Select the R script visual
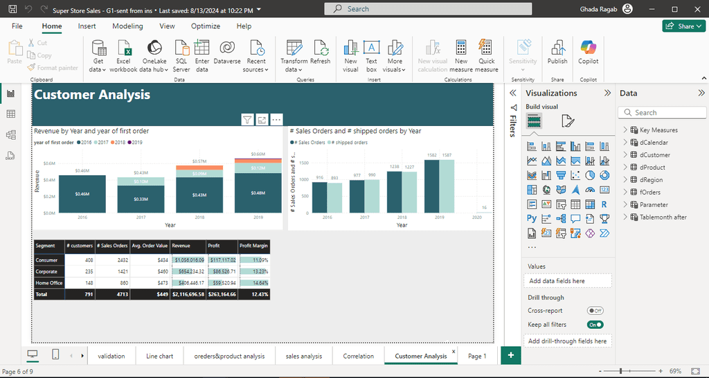709x378 pixels. pos(604,204)
